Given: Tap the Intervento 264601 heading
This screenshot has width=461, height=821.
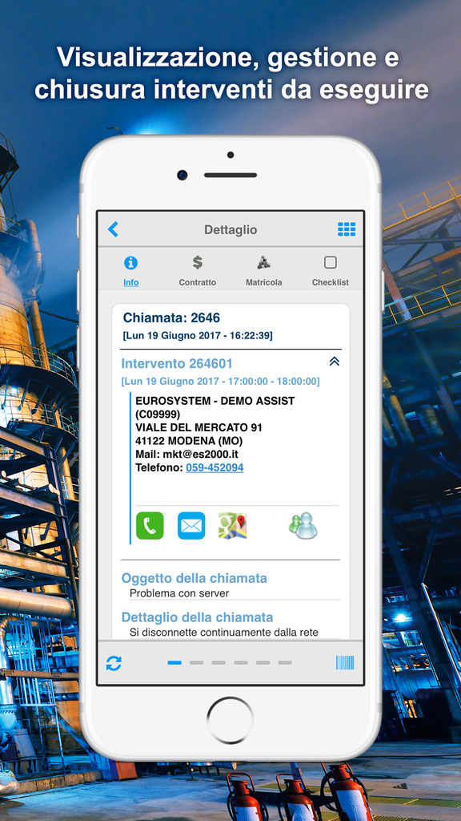Looking at the screenshot, I should (x=177, y=363).
